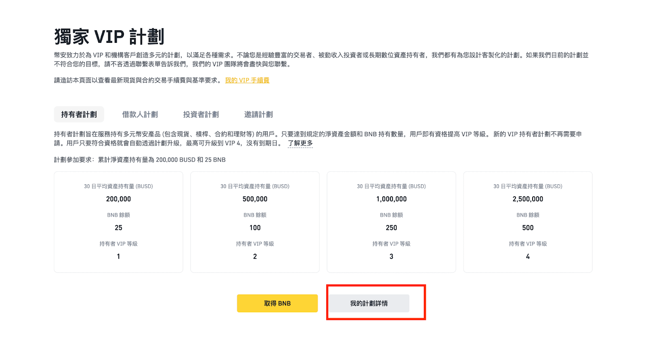
Task: Click BNB balance value 25
Action: tap(118, 227)
